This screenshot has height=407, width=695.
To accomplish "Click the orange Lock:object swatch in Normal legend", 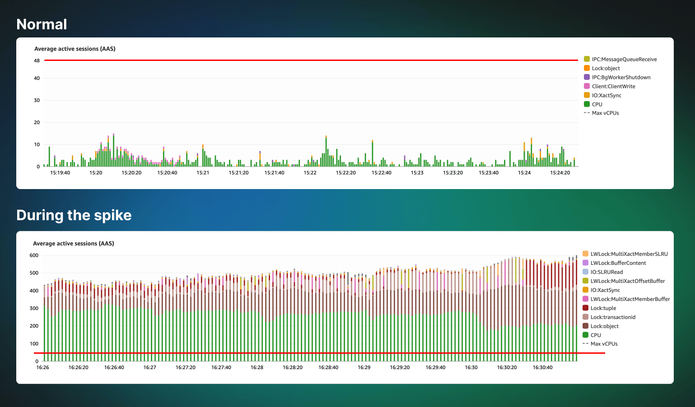I will [587, 68].
